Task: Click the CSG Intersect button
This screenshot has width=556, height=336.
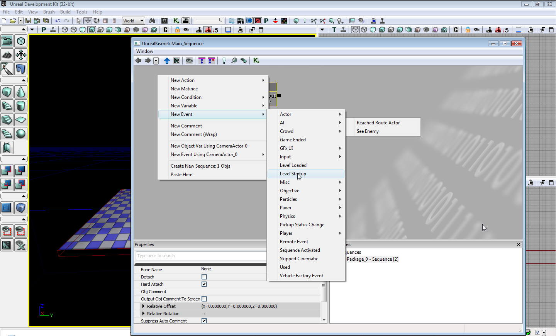Action: (7, 185)
